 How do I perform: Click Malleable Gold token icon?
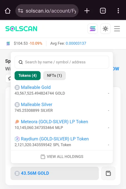[17, 87]
